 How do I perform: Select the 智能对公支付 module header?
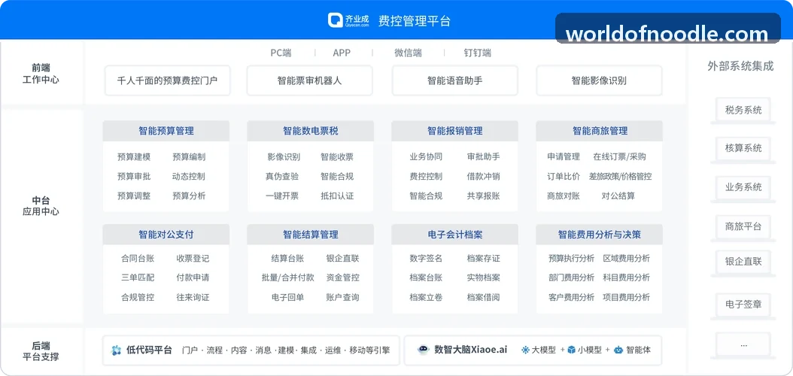[166, 235]
